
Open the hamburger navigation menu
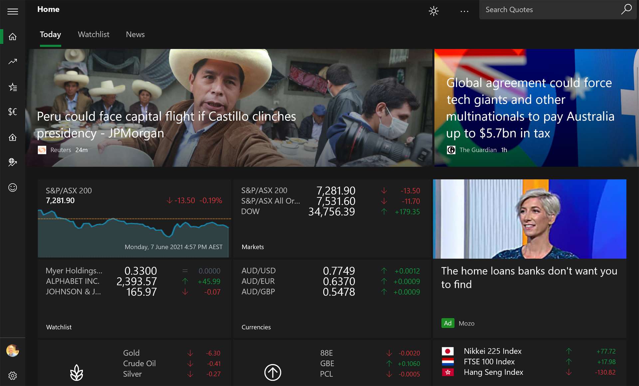tap(13, 12)
